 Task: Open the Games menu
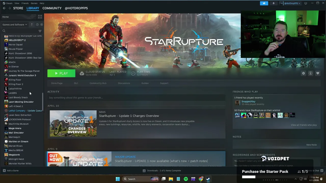point(34,3)
